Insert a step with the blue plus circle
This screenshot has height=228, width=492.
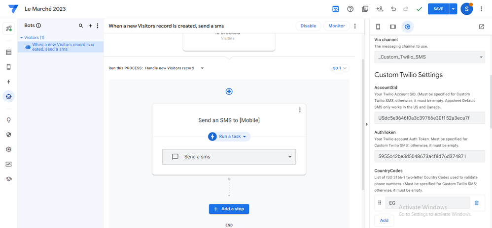[x=229, y=91]
